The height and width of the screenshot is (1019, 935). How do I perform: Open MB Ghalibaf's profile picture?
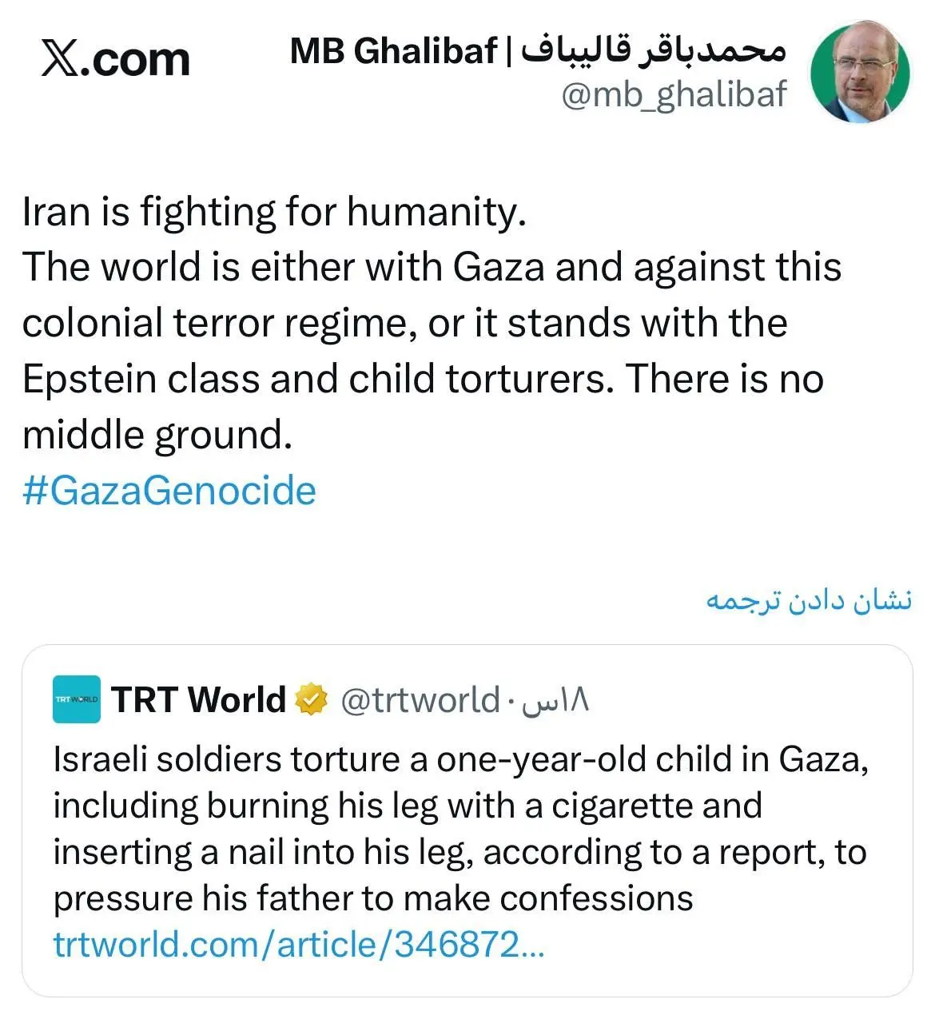click(x=859, y=73)
